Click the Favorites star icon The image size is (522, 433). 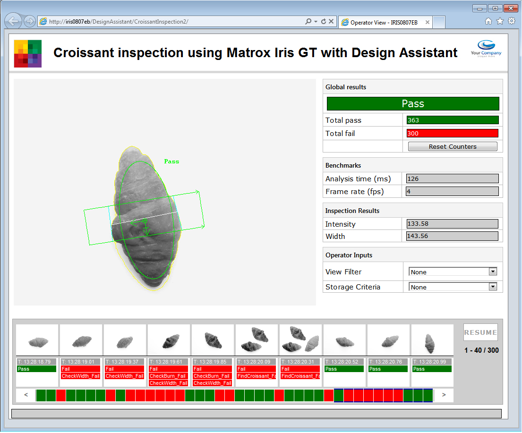pos(500,21)
